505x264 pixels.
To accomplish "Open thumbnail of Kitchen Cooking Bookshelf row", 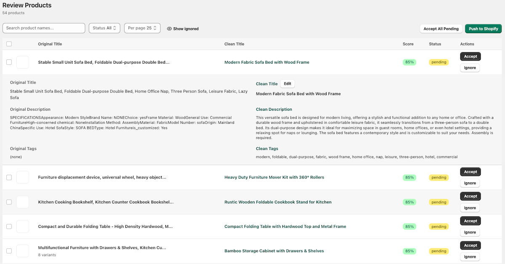I will click(23, 202).
